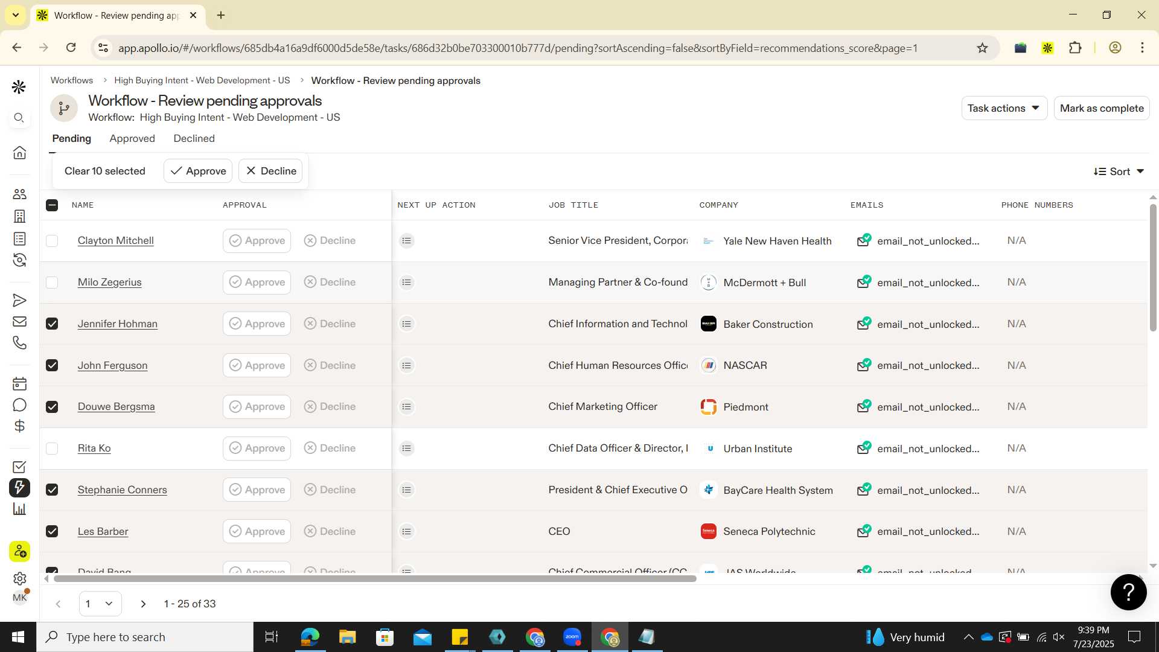
Task: Open the Companies building icon in sidebar
Action: (19, 216)
